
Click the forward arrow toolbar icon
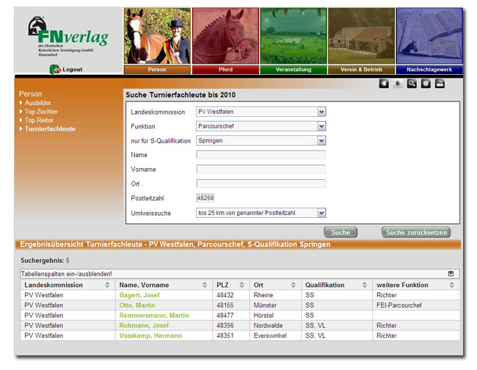(x=398, y=84)
